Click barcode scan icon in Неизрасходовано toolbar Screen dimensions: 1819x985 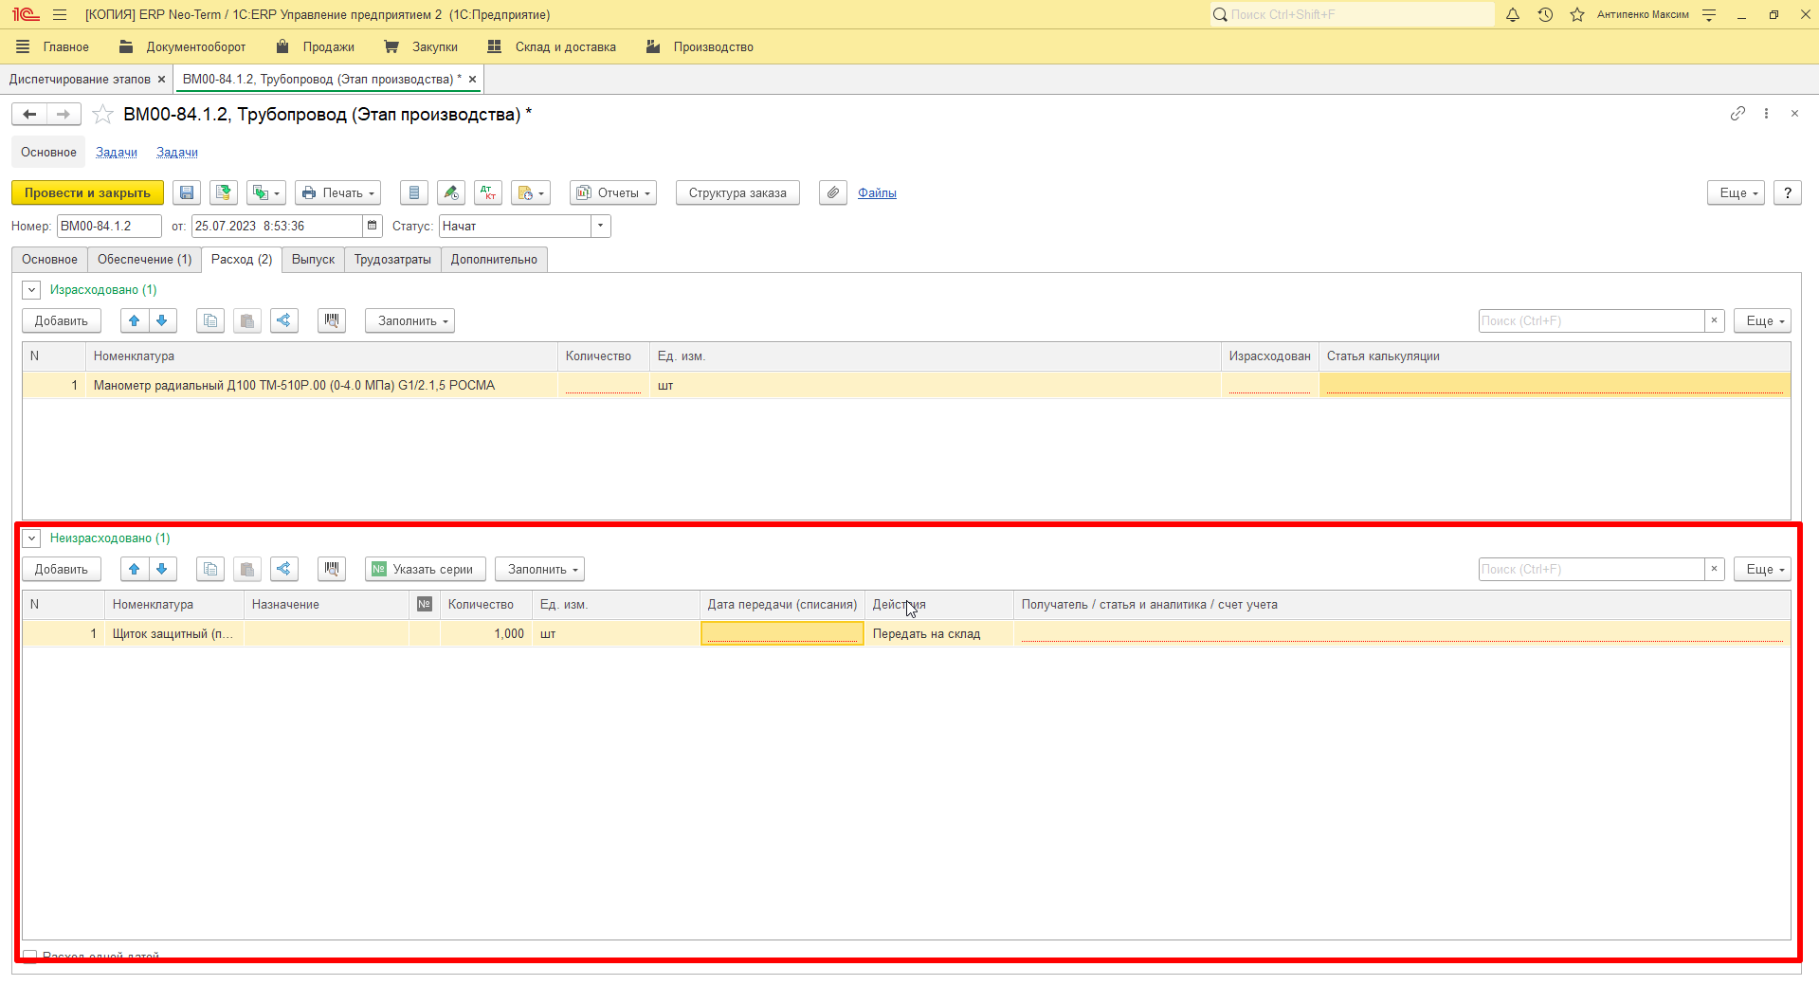click(331, 569)
